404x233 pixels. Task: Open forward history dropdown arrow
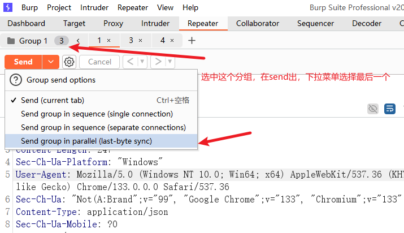pyautogui.click(x=170, y=62)
